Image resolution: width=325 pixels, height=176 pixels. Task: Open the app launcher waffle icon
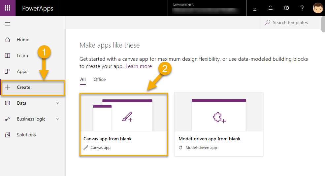8,8
